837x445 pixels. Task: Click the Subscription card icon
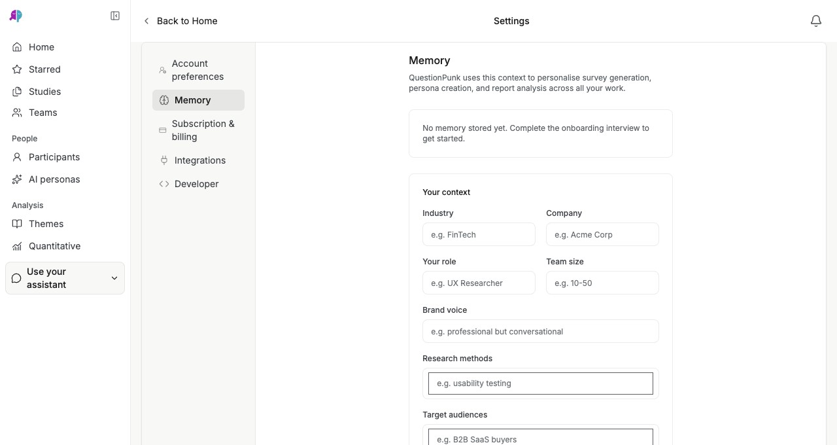pyautogui.click(x=163, y=130)
